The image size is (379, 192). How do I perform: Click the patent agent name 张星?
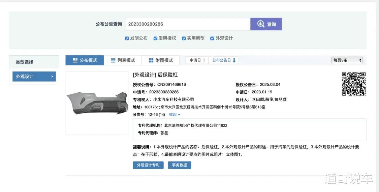[x=164, y=133]
